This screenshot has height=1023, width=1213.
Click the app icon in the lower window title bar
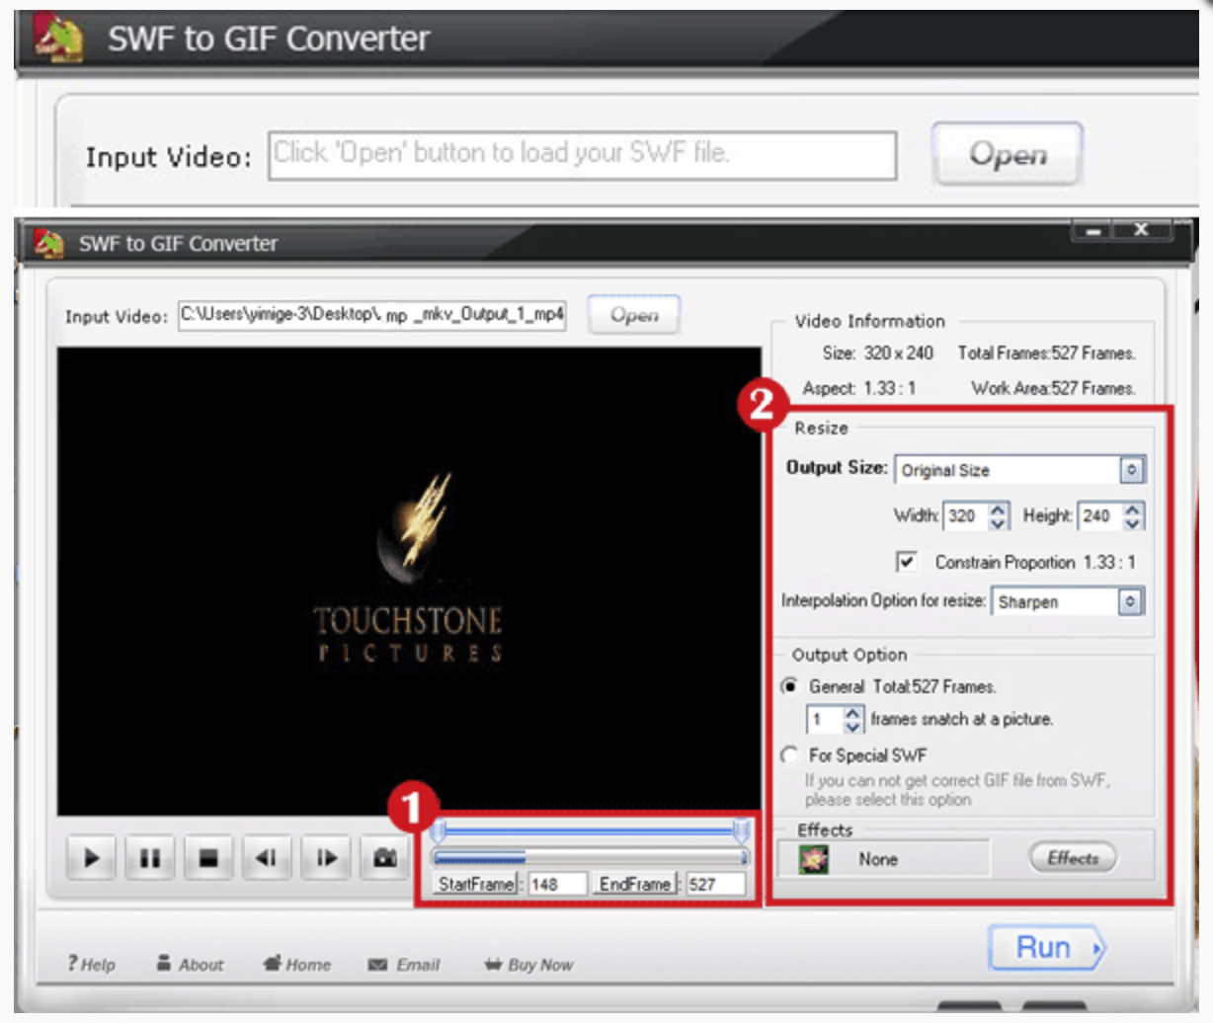click(48, 243)
